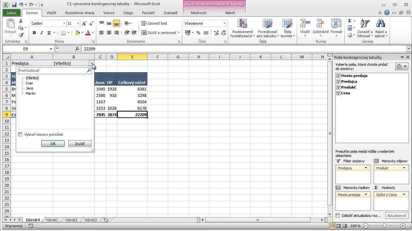
Task: Open Formátovať ako tabuľku gallery
Action: pos(267,28)
